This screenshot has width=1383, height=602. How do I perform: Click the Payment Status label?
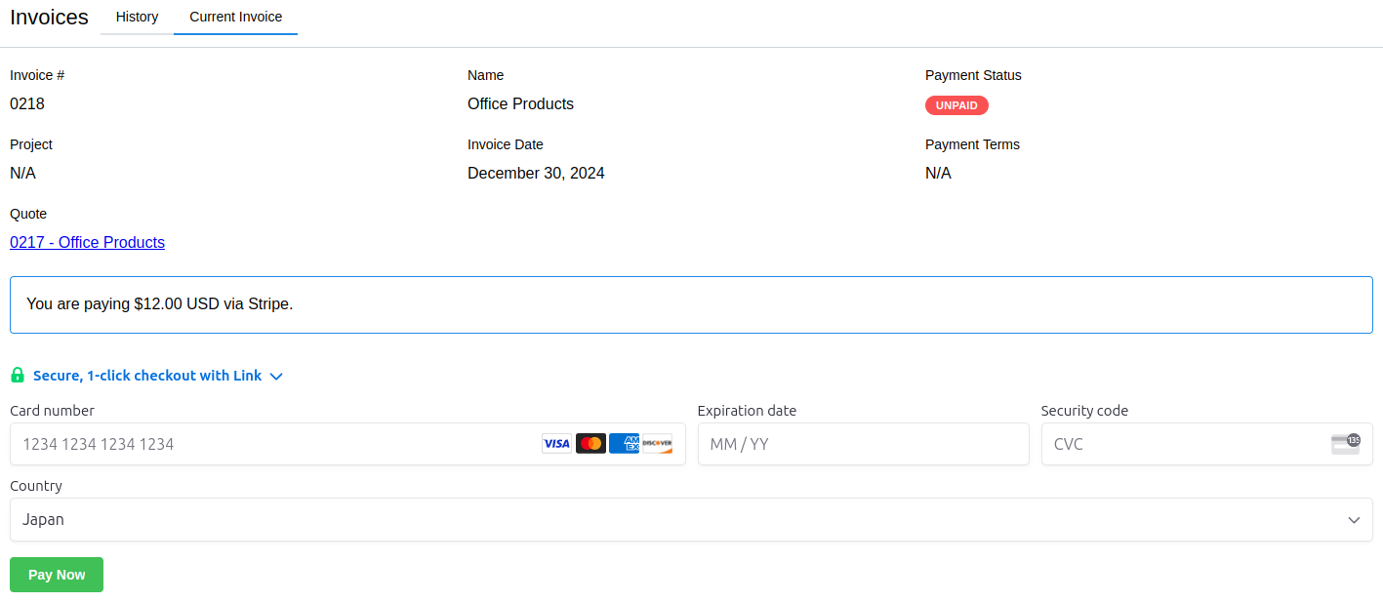click(x=973, y=75)
